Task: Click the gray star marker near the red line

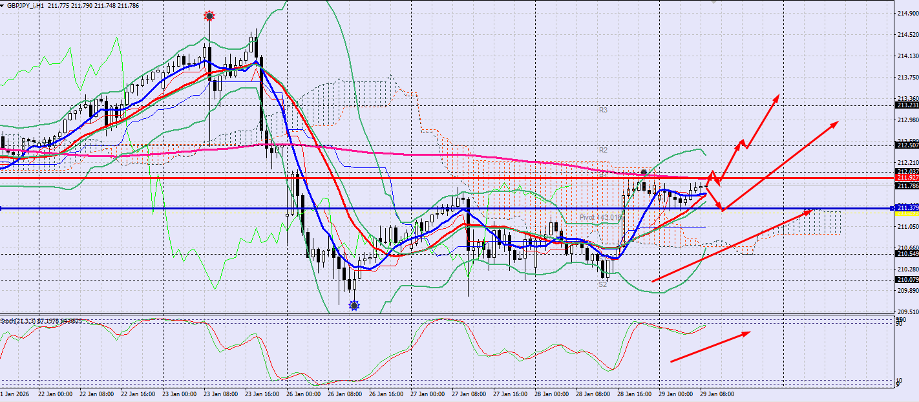Action: pos(644,173)
